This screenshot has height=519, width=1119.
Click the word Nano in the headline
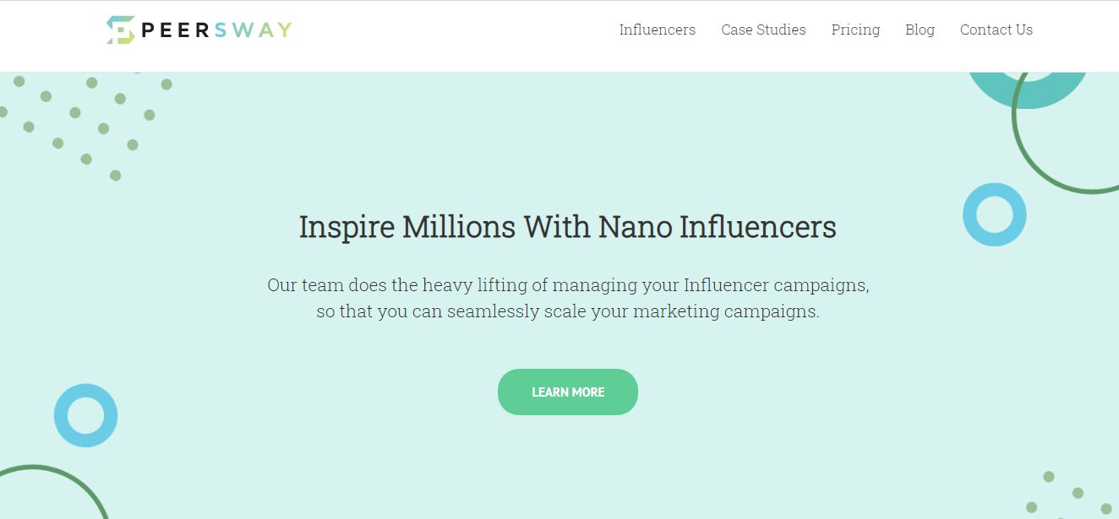click(x=636, y=227)
